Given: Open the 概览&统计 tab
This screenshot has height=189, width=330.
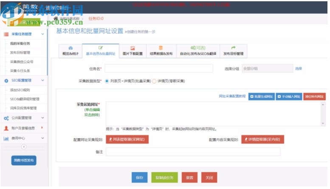Looking at the screenshot, I should pos(71,51).
